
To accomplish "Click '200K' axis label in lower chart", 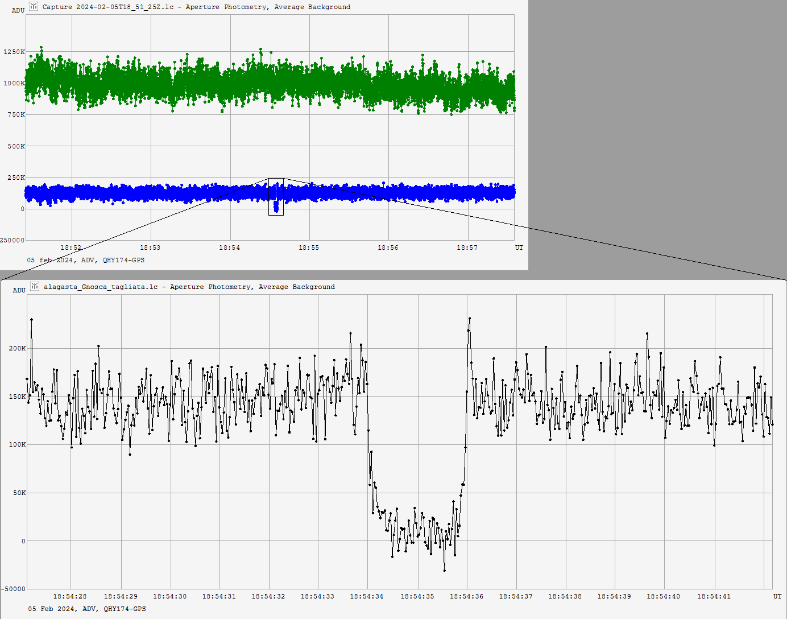I will pyautogui.click(x=17, y=348).
